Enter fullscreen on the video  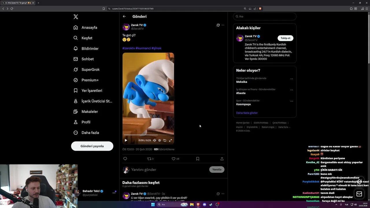[x=170, y=140]
